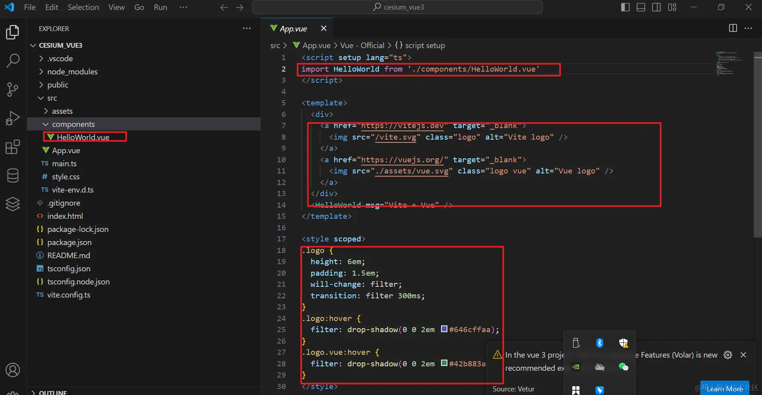
Task: Open main.ts in the explorer
Action: (x=64, y=163)
